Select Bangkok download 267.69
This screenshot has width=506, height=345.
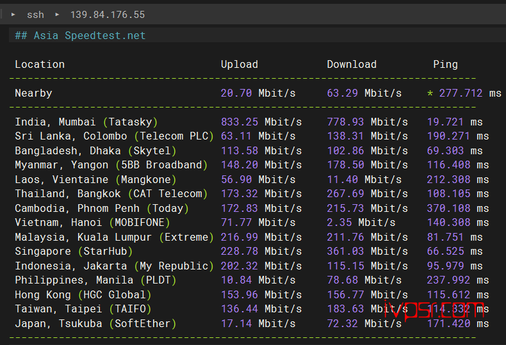pyautogui.click(x=345, y=193)
